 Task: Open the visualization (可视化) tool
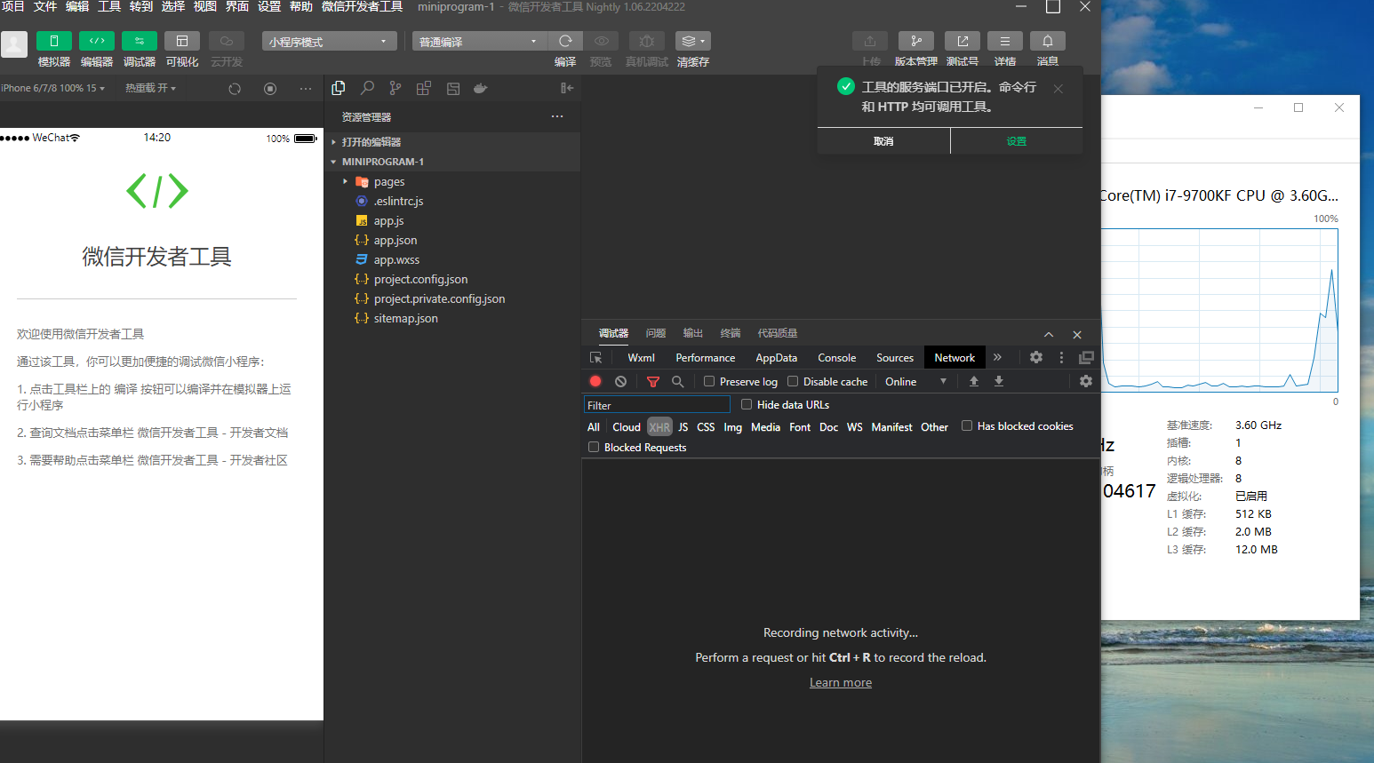[x=182, y=41]
